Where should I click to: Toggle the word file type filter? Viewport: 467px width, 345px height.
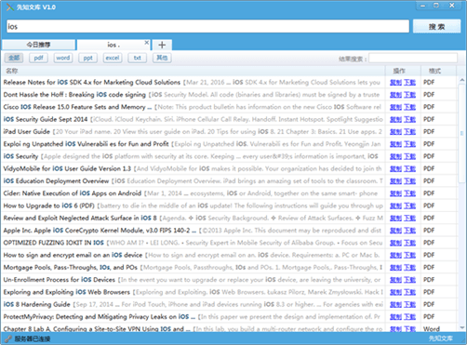click(63, 58)
